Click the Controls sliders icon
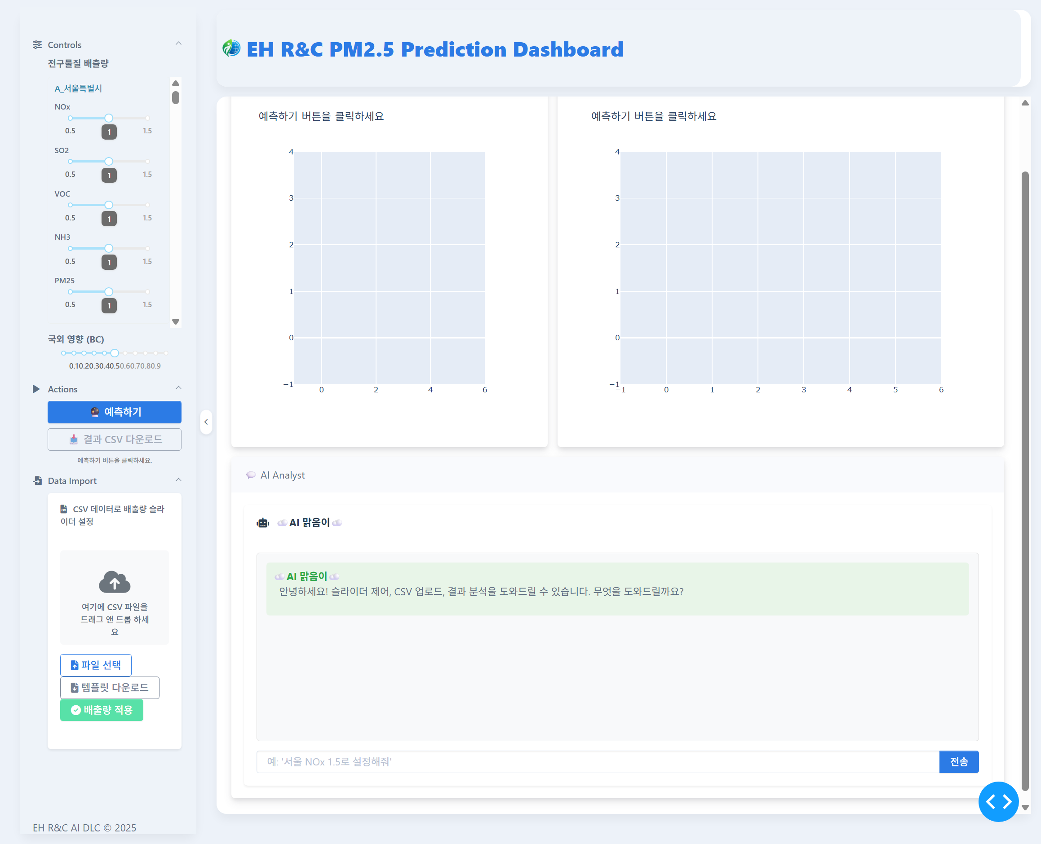 click(37, 45)
